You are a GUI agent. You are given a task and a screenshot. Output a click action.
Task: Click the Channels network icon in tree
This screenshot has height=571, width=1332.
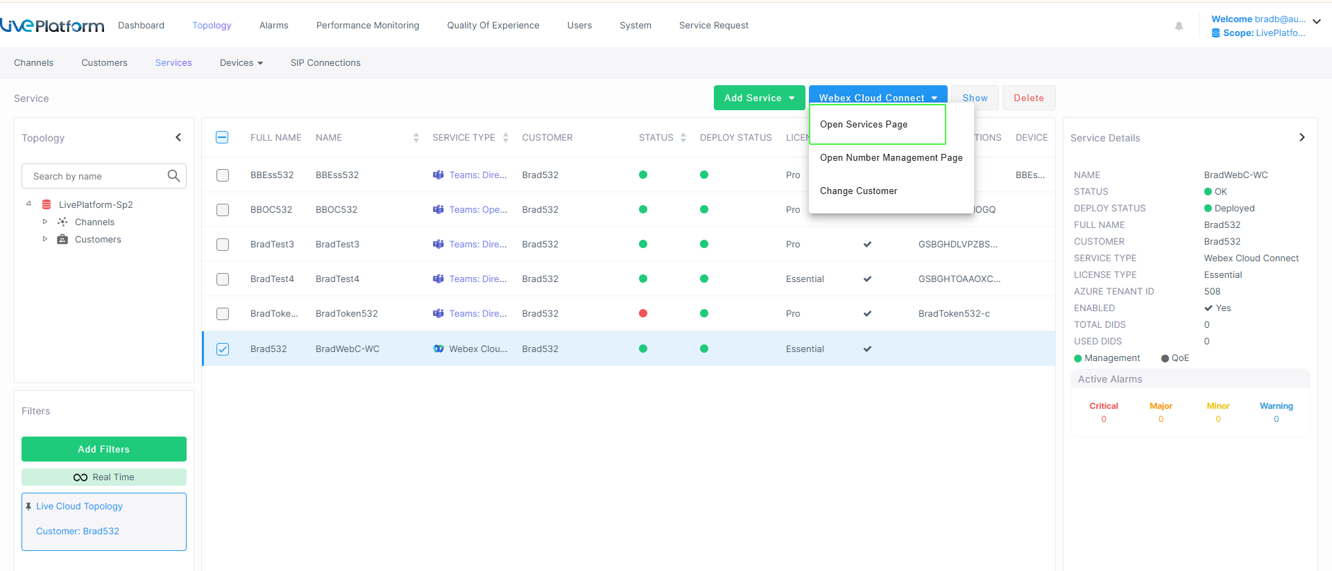coord(62,222)
